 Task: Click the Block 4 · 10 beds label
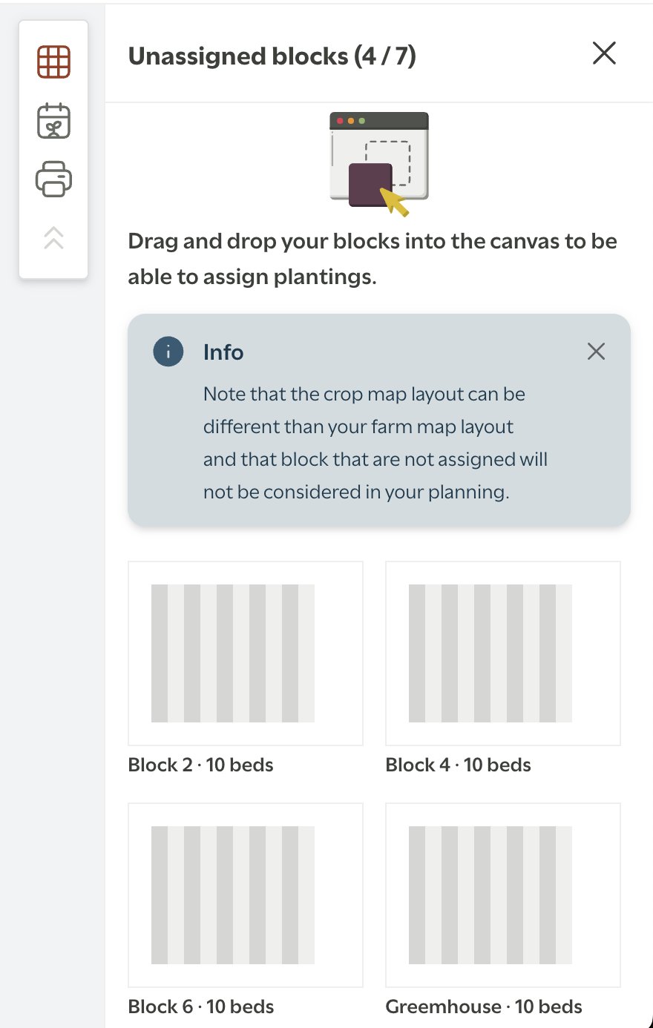(x=459, y=765)
